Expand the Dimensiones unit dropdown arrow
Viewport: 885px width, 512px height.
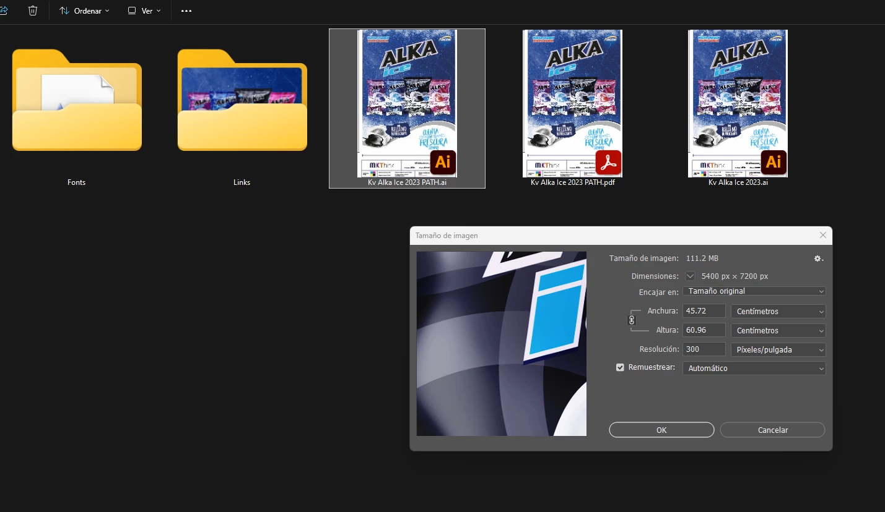pyautogui.click(x=691, y=276)
